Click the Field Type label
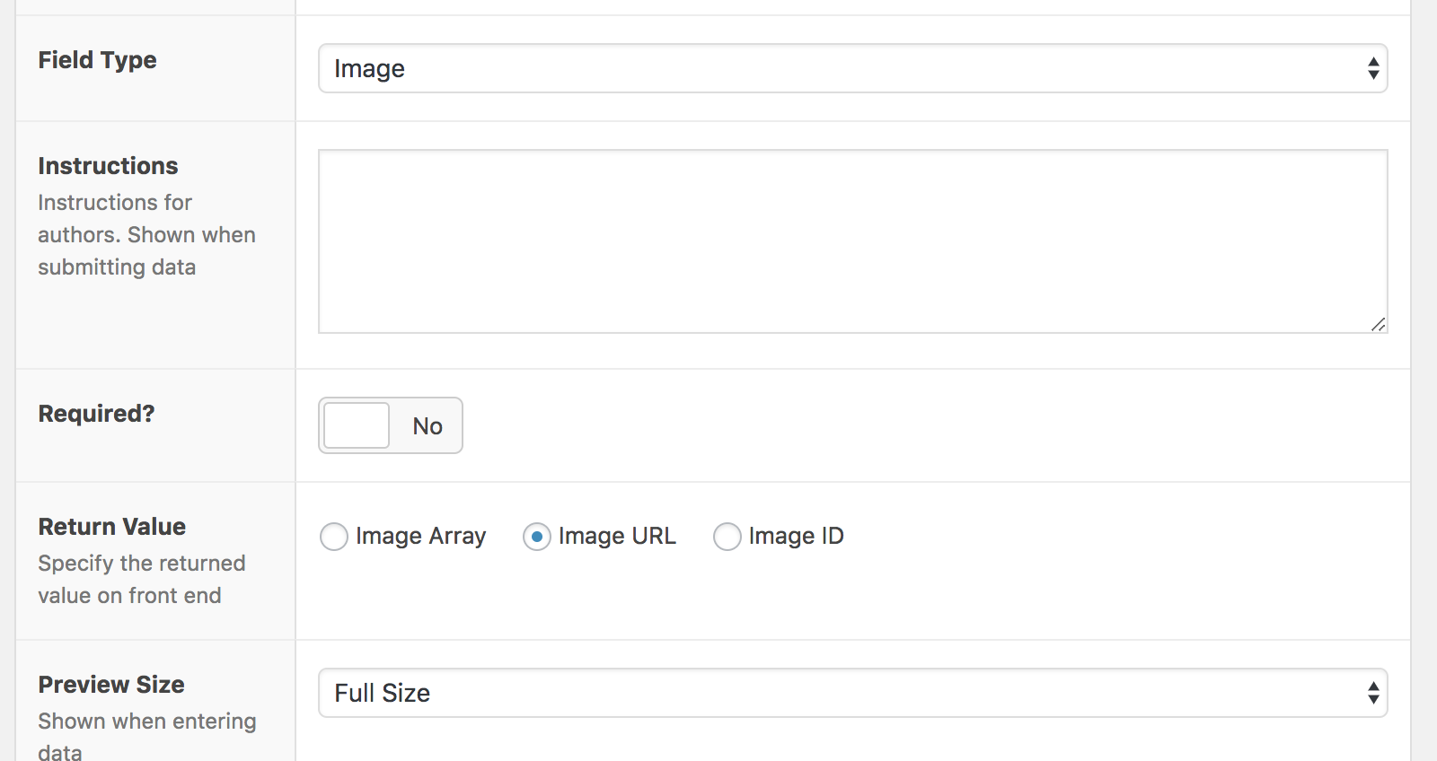Image resolution: width=1437 pixels, height=761 pixels. pos(97,60)
